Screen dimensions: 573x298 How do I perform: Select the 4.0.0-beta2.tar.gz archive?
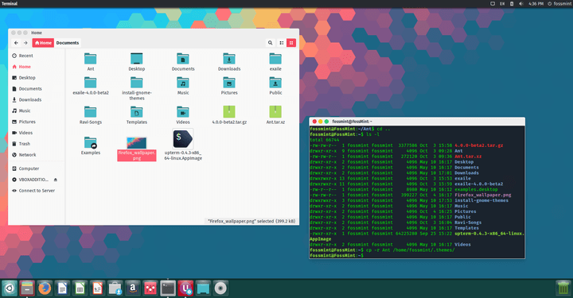(229, 112)
